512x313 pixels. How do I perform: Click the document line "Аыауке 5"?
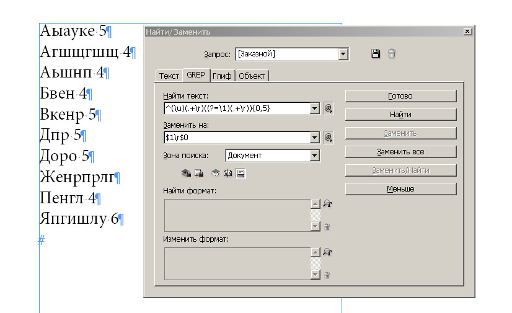pyautogui.click(x=76, y=30)
